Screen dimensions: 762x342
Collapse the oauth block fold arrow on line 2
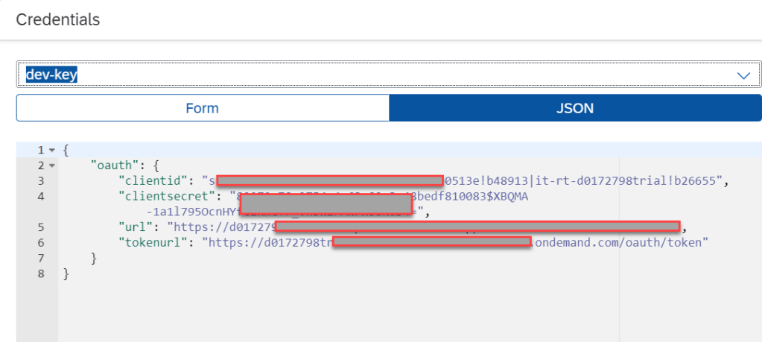pyautogui.click(x=52, y=165)
